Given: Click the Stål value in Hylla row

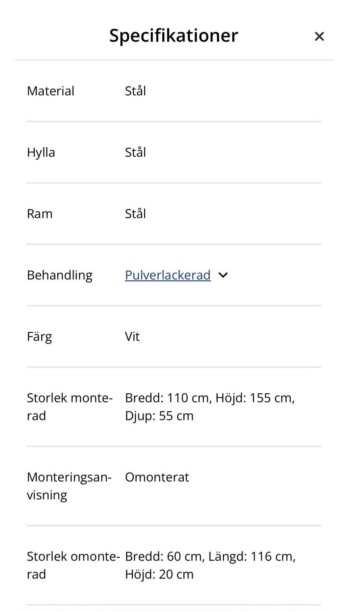Looking at the screenshot, I should point(135,153).
